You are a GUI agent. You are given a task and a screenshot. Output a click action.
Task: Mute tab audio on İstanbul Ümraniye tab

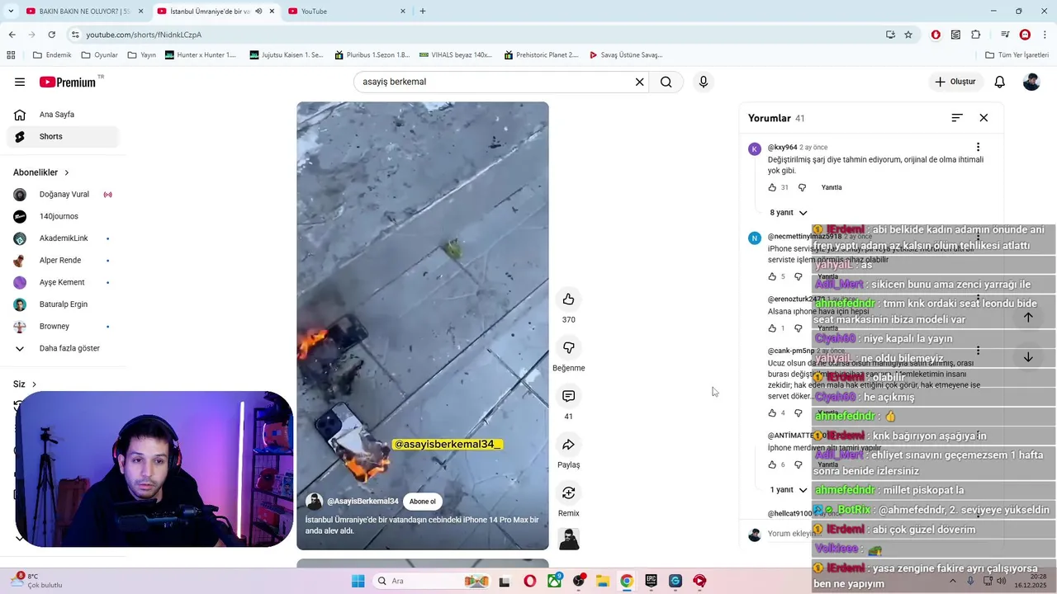point(258,12)
